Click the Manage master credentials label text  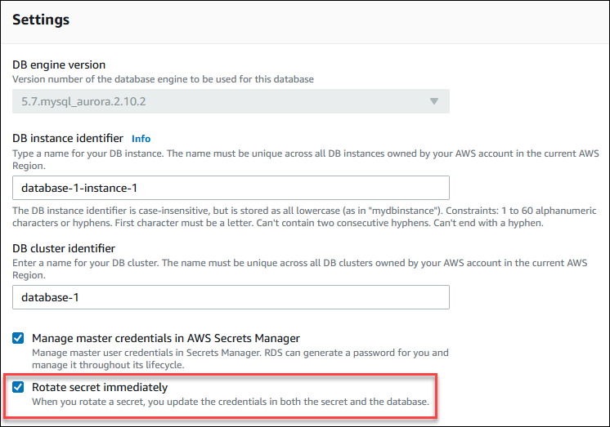[165, 338]
